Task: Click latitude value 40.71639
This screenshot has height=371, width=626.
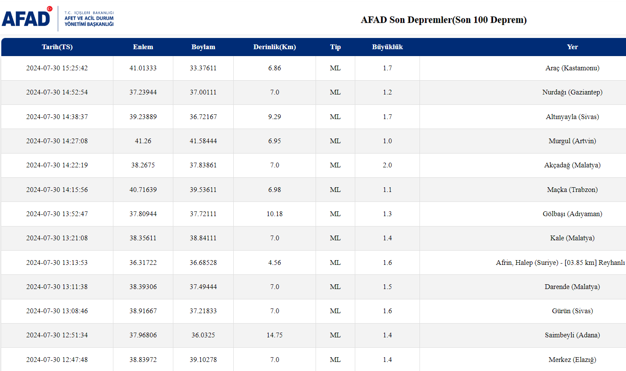Action: tap(143, 190)
